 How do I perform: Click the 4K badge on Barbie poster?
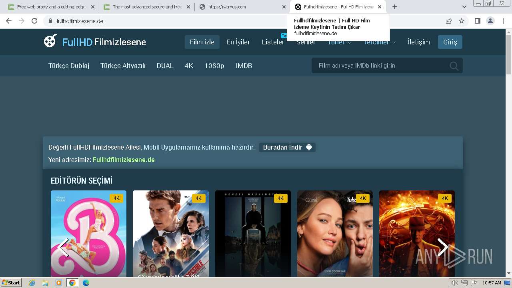(x=116, y=198)
